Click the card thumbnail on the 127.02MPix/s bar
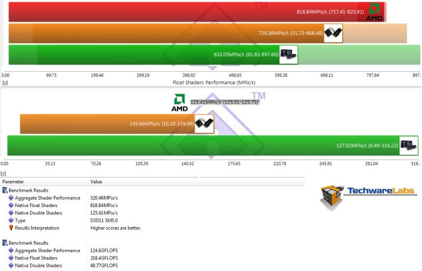422x271 pixels. (409, 145)
